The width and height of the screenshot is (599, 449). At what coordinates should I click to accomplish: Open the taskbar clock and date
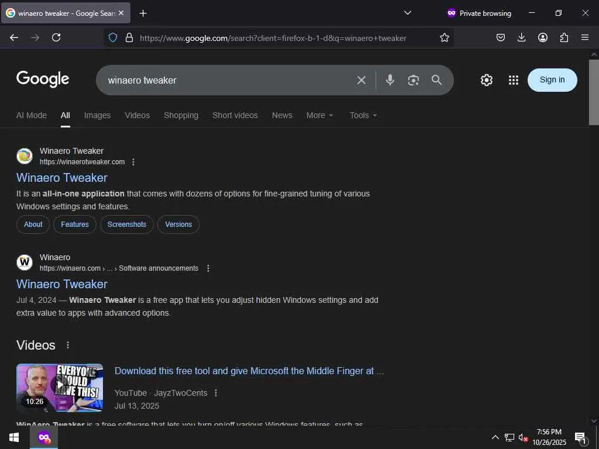pyautogui.click(x=549, y=437)
